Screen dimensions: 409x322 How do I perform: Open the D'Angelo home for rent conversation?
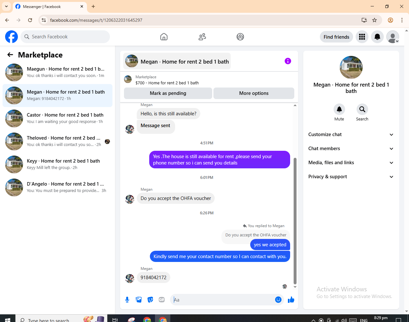(58, 187)
